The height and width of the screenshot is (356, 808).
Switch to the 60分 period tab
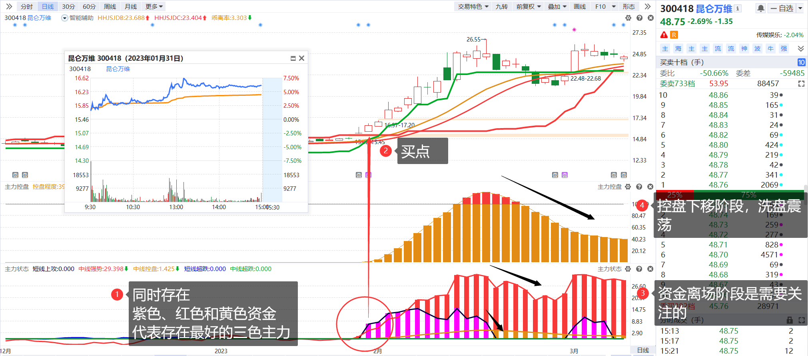pyautogui.click(x=89, y=6)
